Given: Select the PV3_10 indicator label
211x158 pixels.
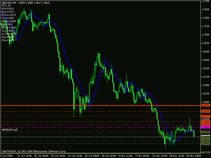Looking at the screenshot, I should coord(6,5).
